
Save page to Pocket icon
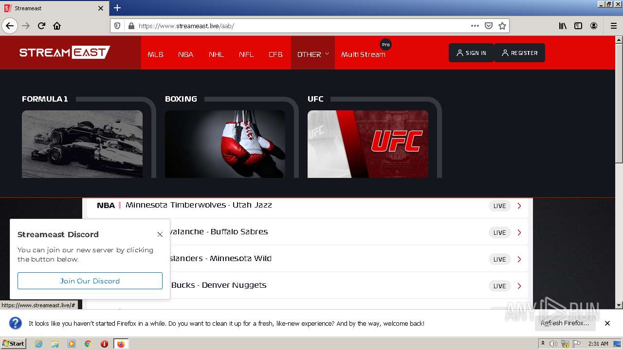[x=489, y=26]
